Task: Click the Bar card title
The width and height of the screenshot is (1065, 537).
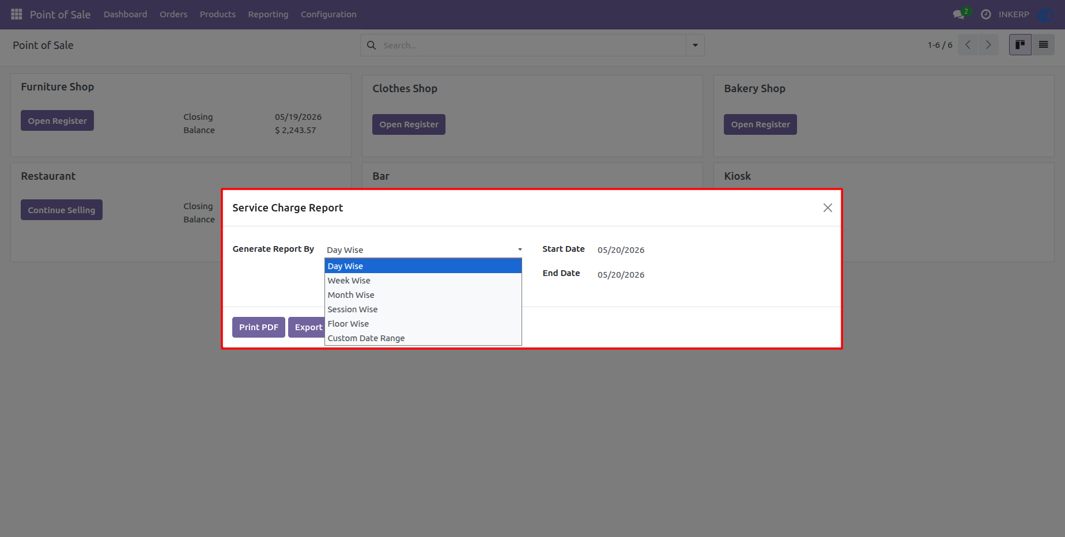Action: pyautogui.click(x=380, y=176)
